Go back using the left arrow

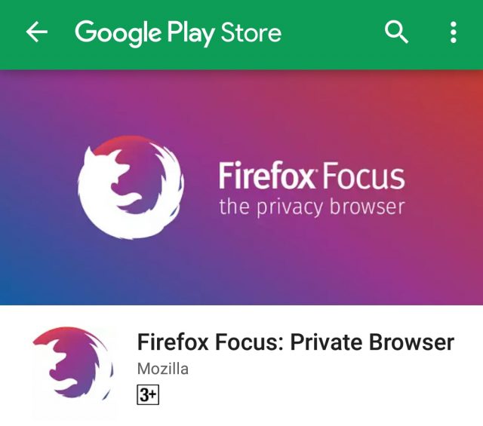[x=37, y=32]
